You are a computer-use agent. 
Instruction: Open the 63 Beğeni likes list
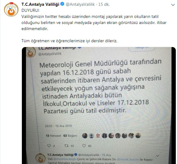(x=70, y=136)
